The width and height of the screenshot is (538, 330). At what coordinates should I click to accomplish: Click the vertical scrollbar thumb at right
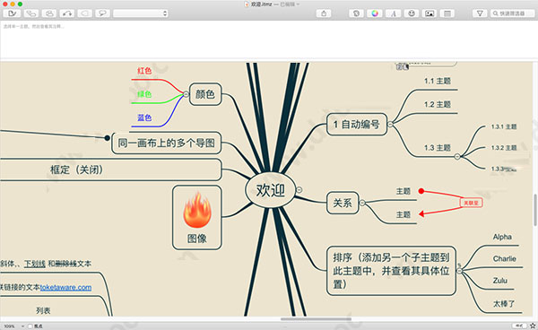coord(535,210)
